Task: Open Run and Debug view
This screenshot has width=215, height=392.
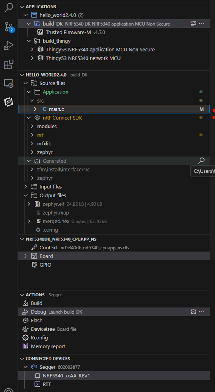Action: 9,46
